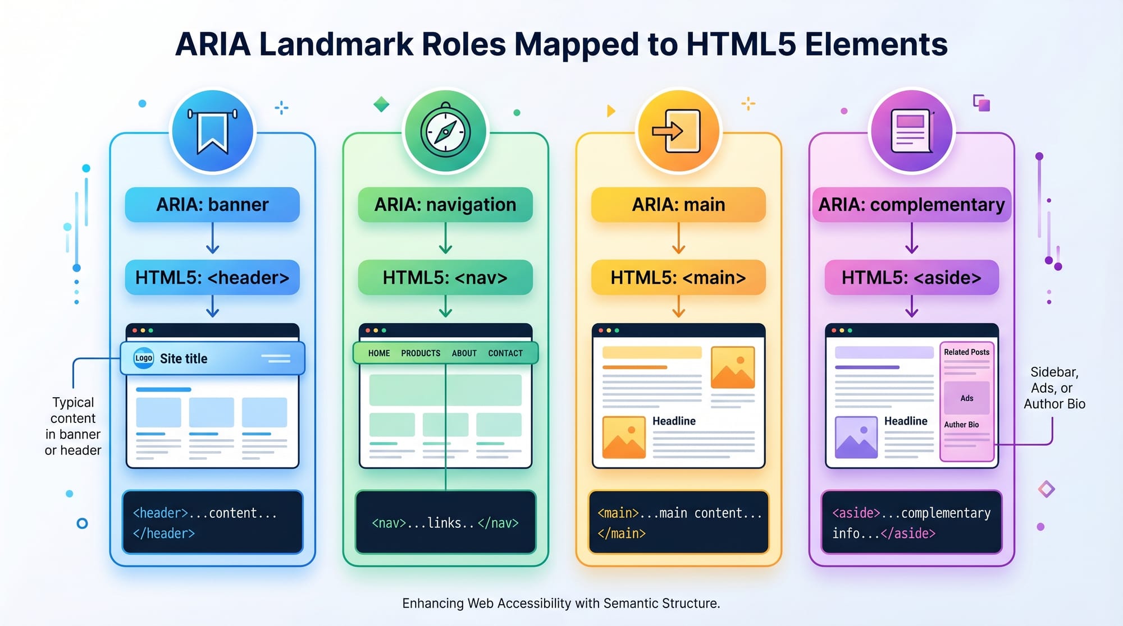The width and height of the screenshot is (1123, 626).
Task: Click Related Posts heading in sidebar mockup
Action: coord(966,352)
